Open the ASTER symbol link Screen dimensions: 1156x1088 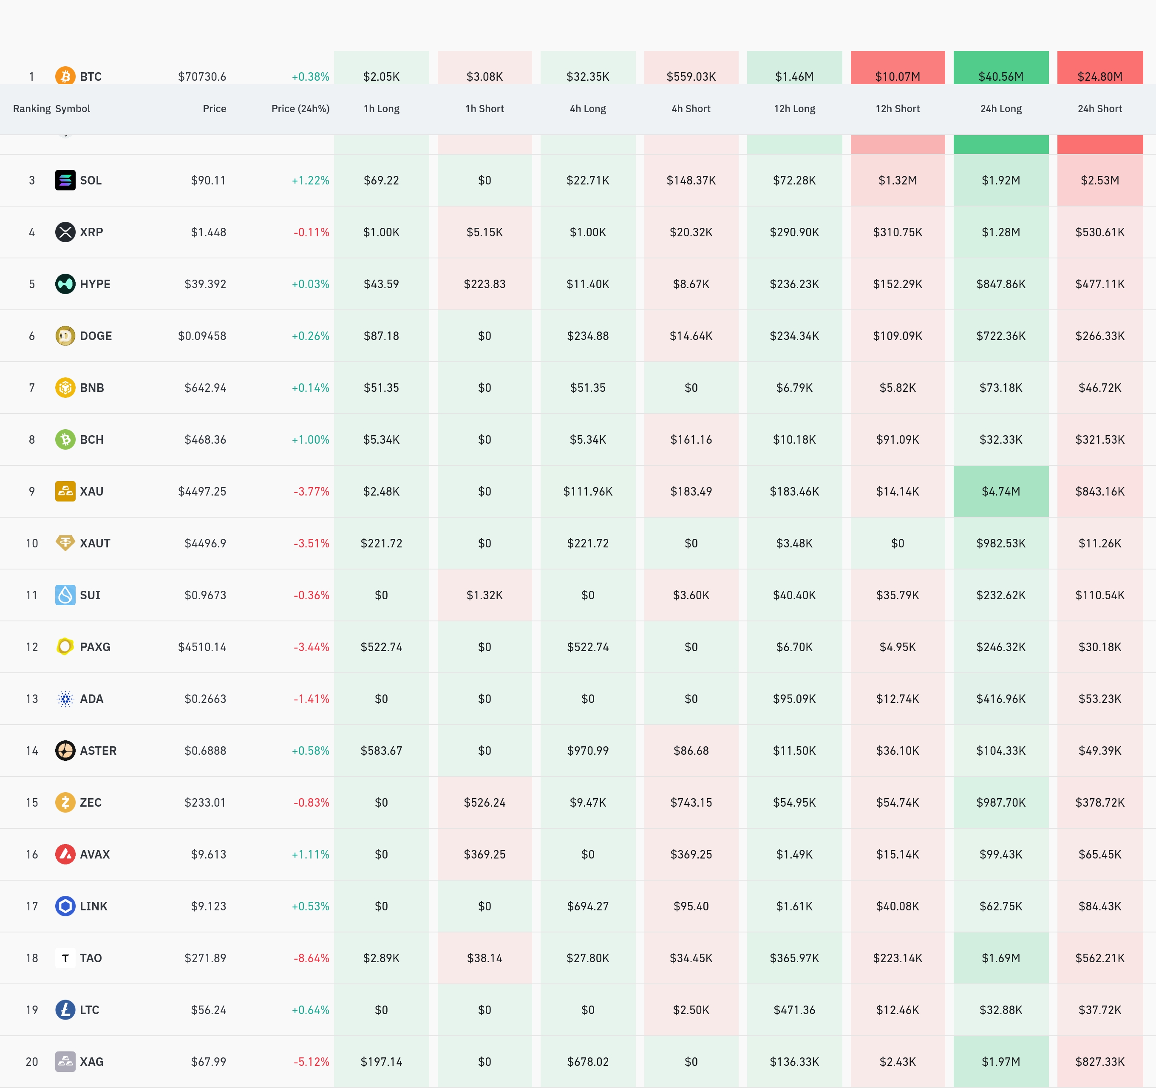98,751
